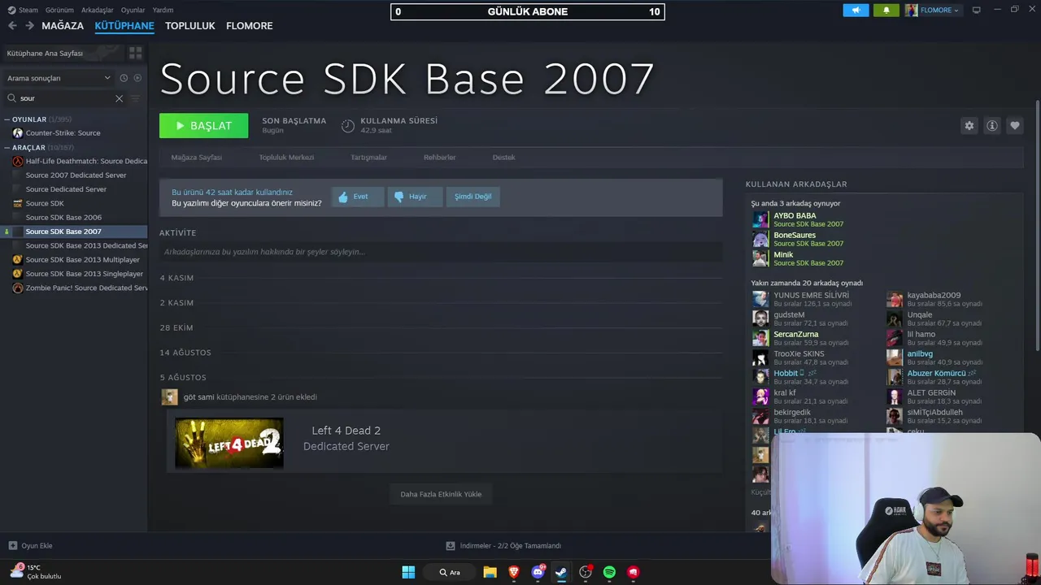Click the info icon next to the gear
The image size is (1041, 585).
[991, 126]
